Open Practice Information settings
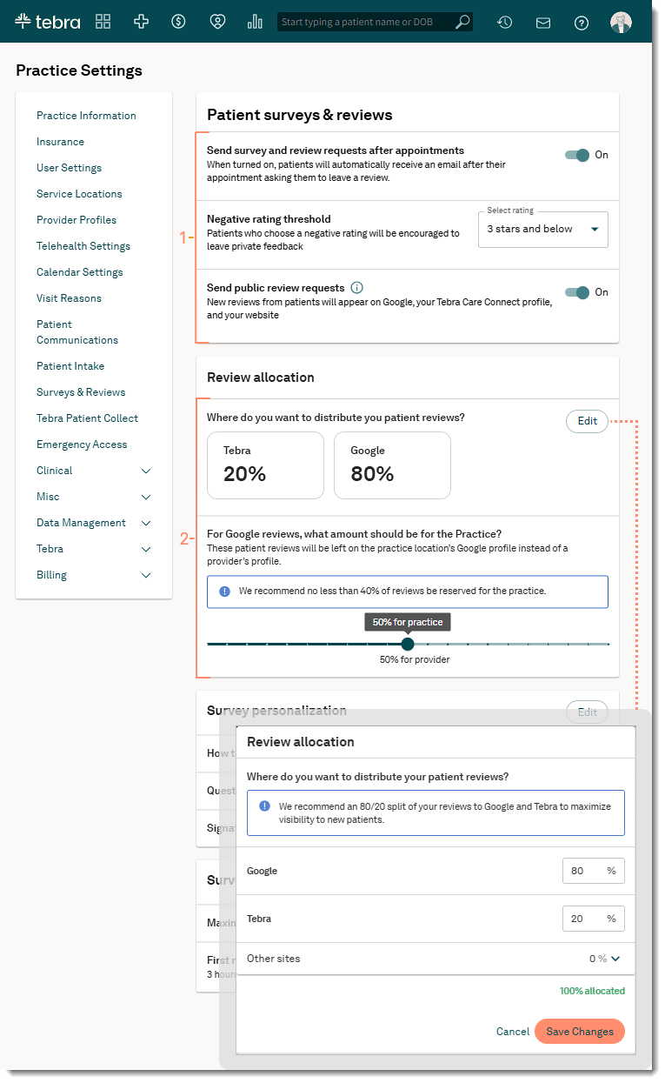Viewport: 665px width, 1083px height. pyautogui.click(x=86, y=116)
